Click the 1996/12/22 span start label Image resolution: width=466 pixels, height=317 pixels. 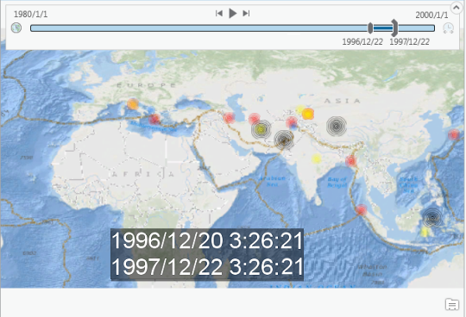click(x=362, y=42)
